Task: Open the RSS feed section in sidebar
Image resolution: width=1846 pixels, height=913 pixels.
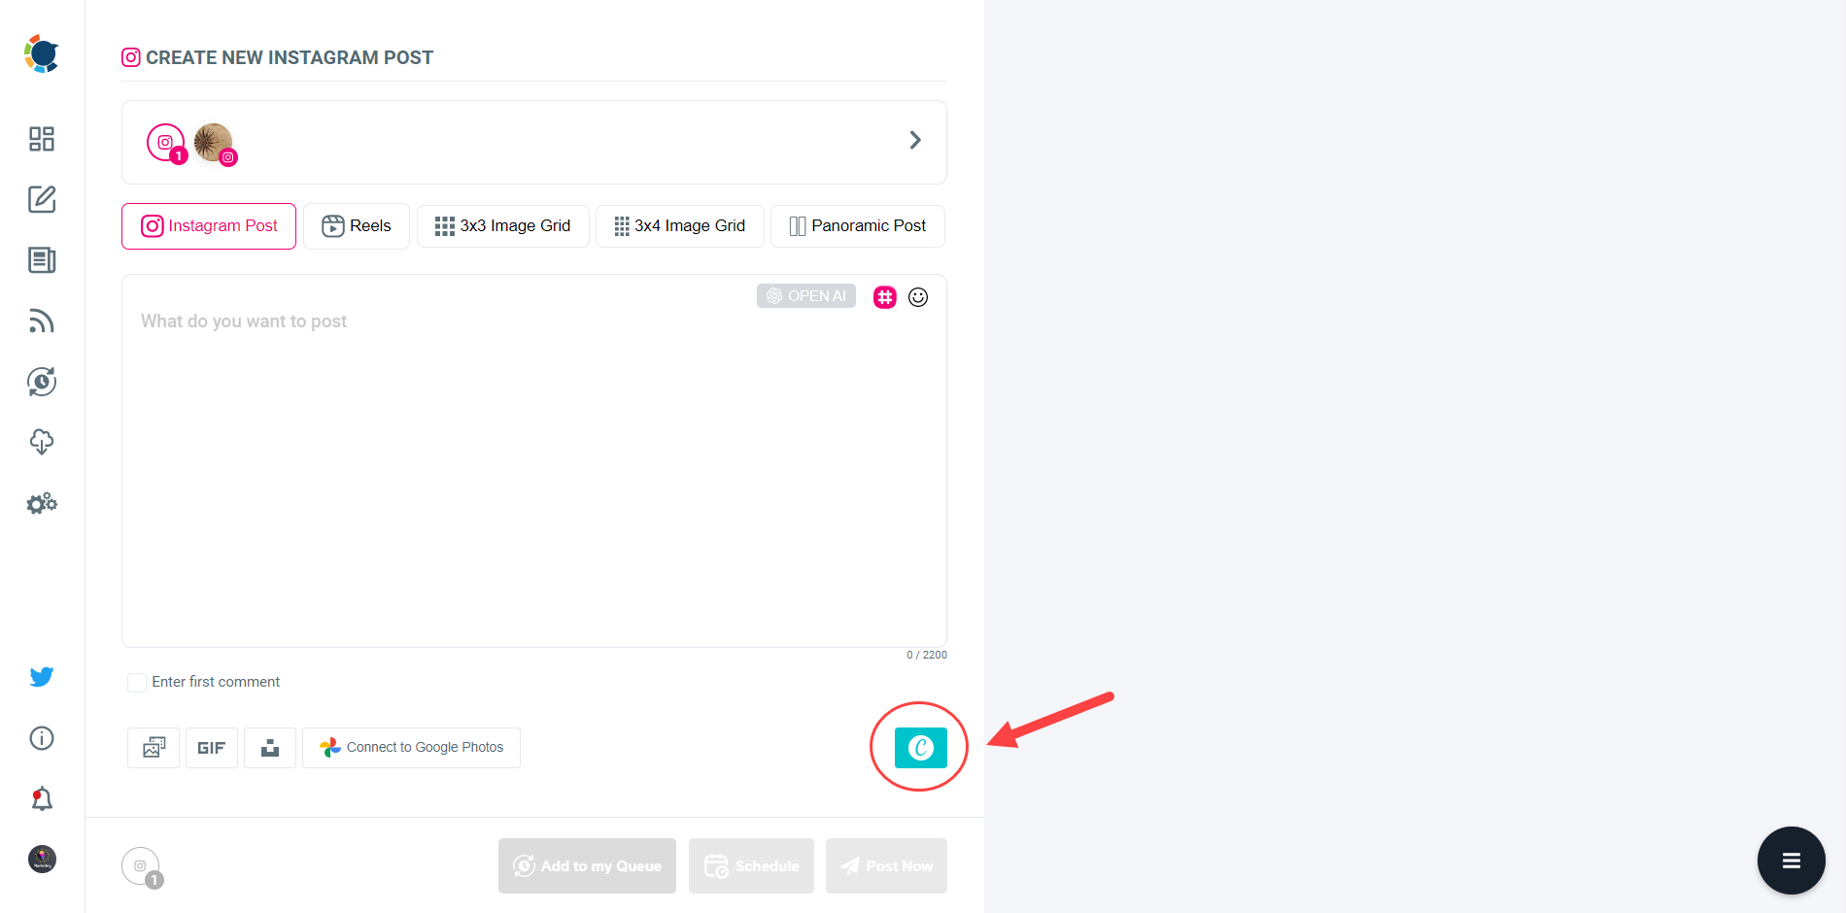Action: [x=41, y=321]
